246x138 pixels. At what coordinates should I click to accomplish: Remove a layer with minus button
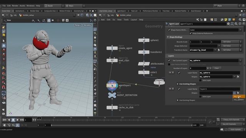coord(210,68)
